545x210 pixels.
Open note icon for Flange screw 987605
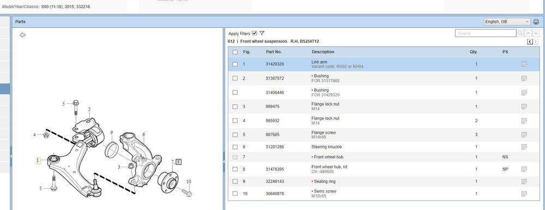point(524,135)
